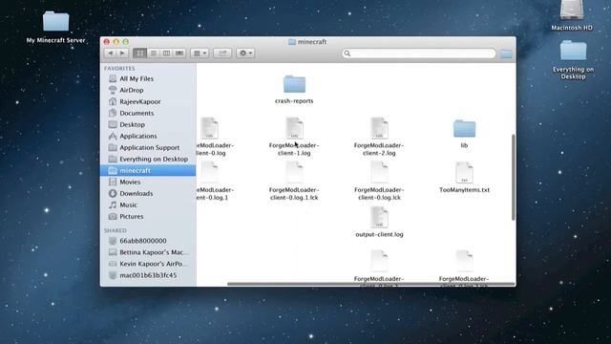The image size is (611, 344).
Task: Select the TooManyItems.txt file icon
Action: point(464,172)
